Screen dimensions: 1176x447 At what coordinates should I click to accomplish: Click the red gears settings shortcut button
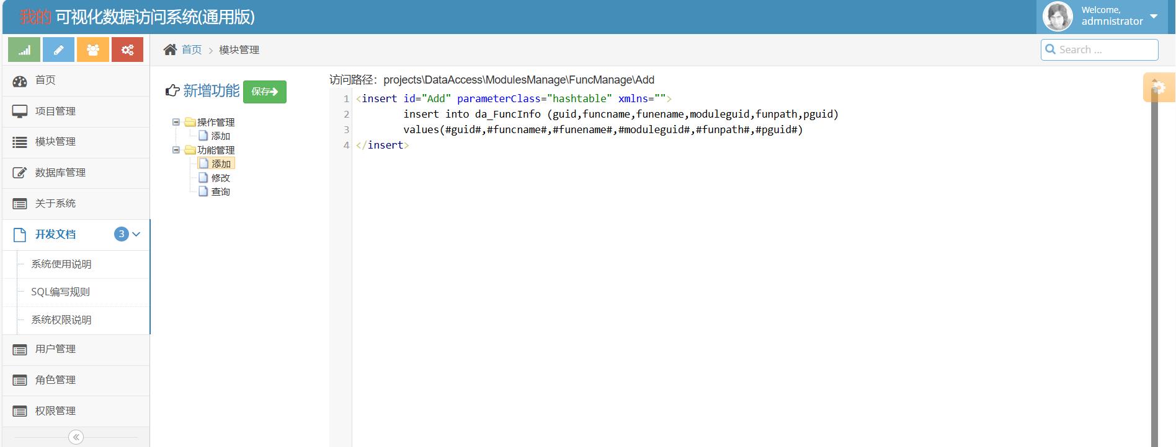pos(127,50)
